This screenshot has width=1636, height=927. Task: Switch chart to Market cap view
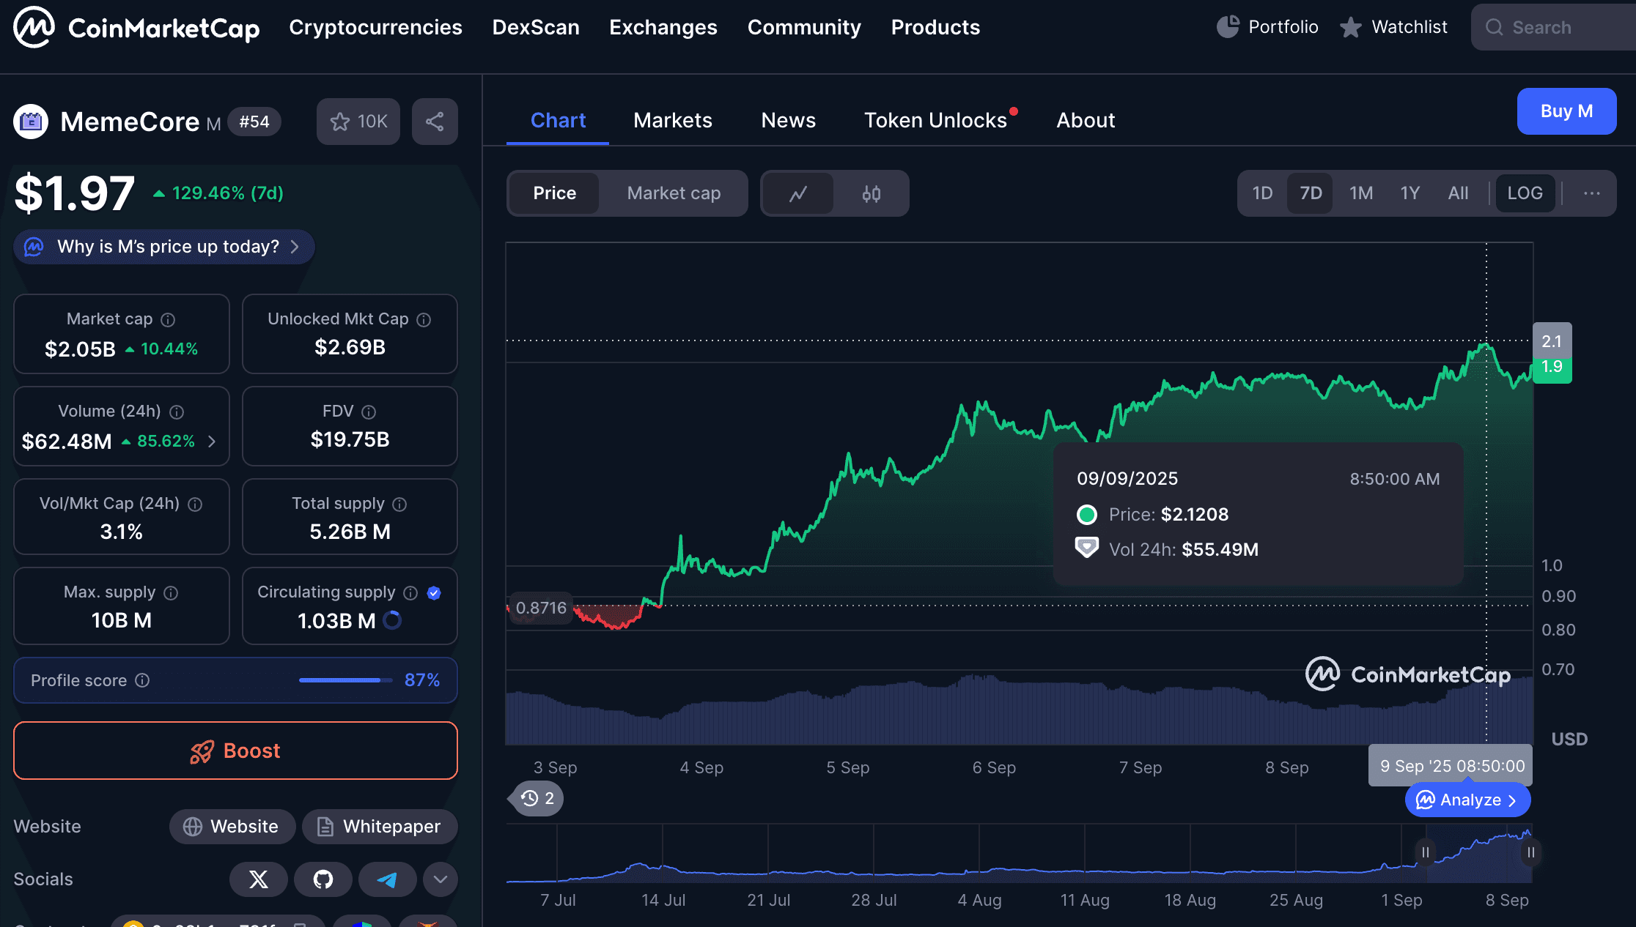673,193
